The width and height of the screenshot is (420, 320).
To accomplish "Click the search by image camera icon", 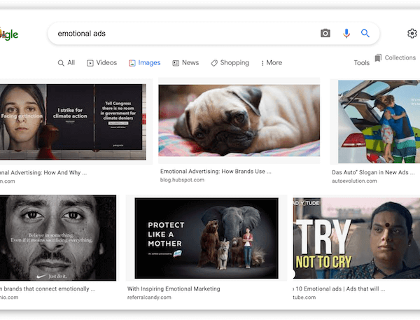I will 325,34.
